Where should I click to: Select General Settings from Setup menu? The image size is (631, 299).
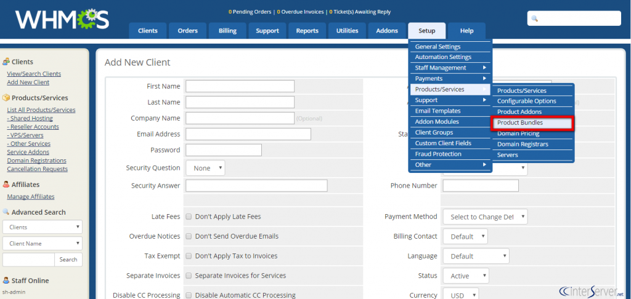click(x=450, y=47)
